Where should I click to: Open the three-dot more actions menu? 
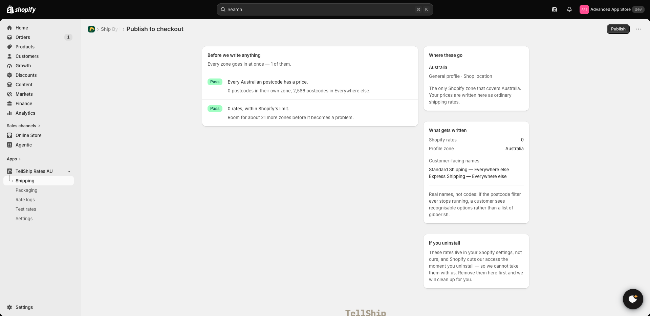tap(638, 29)
